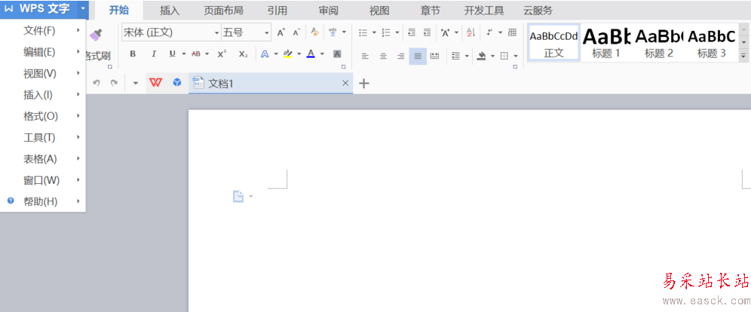Viewport: 751px width, 312px height.
Task: Click the yellow text highlight color button
Action: point(287,54)
